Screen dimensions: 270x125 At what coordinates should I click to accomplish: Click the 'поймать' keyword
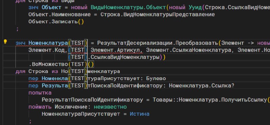(40, 107)
